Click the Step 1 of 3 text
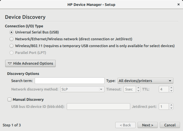This screenshot has width=183, height=131. [12, 125]
